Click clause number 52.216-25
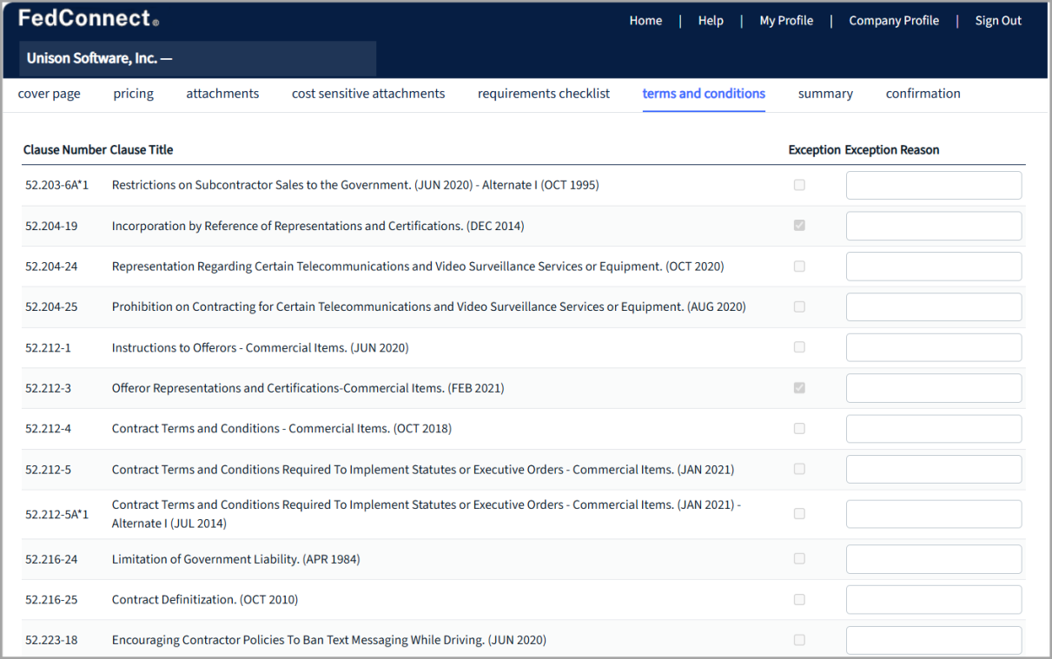The image size is (1052, 659). coord(51,599)
